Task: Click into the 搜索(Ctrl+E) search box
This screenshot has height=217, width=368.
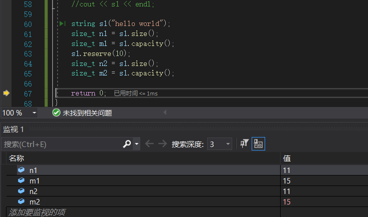Action: (x=60, y=144)
